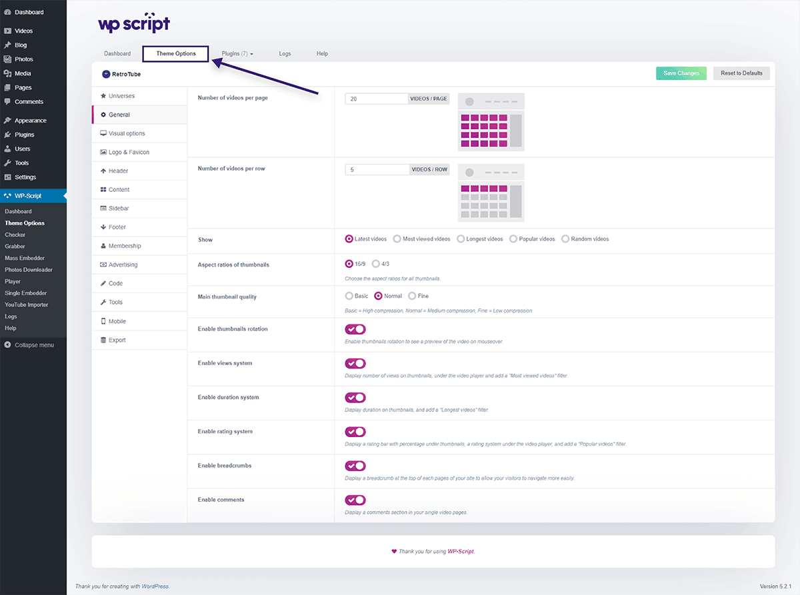This screenshot has width=800, height=595.
Task: Click the Users icon in admin menu
Action: (7, 149)
